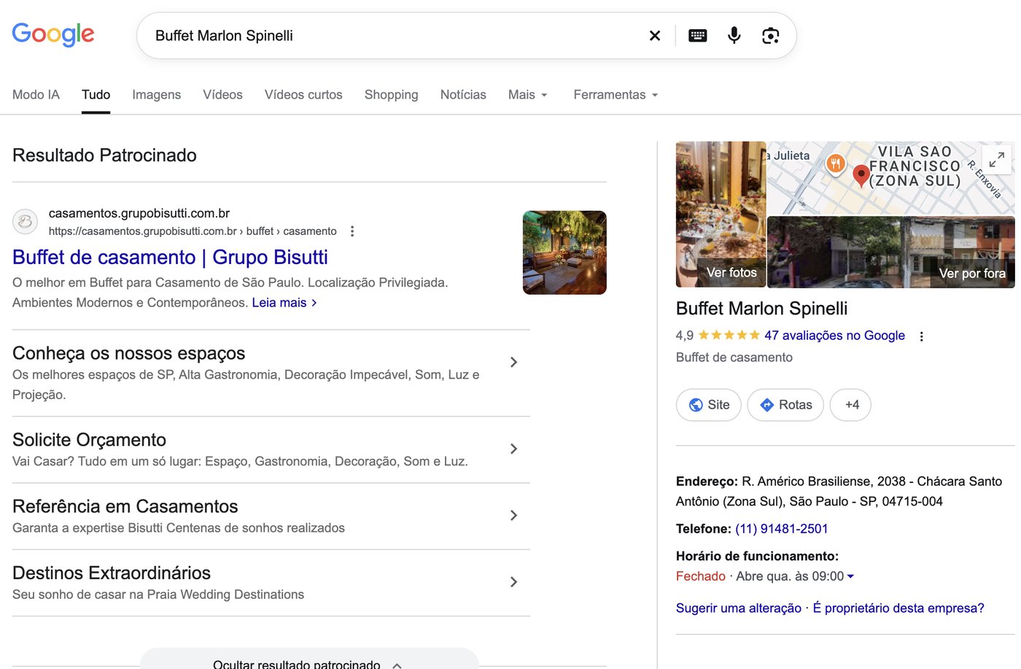Open Destinos Extraordinários chevron
Image resolution: width=1021 pixels, height=669 pixels.
pyautogui.click(x=513, y=581)
